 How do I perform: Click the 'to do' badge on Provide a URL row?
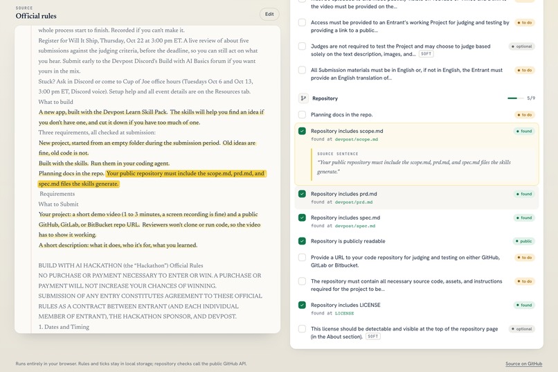click(x=525, y=258)
